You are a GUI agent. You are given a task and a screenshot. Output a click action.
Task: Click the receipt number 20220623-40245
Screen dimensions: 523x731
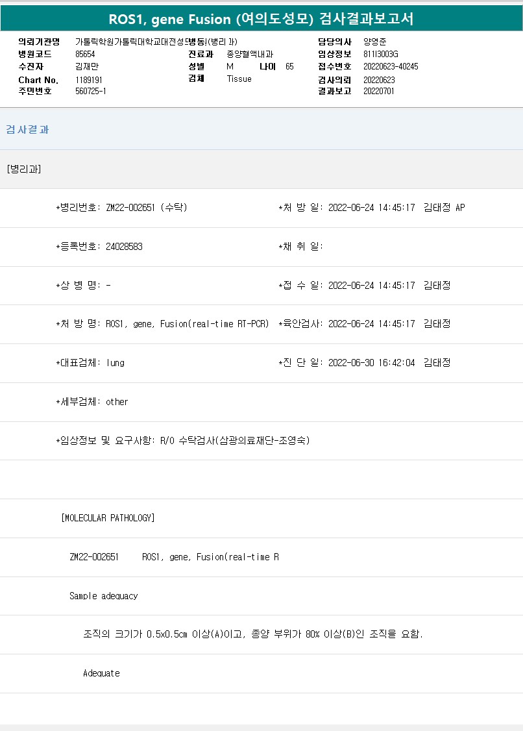pyautogui.click(x=391, y=67)
